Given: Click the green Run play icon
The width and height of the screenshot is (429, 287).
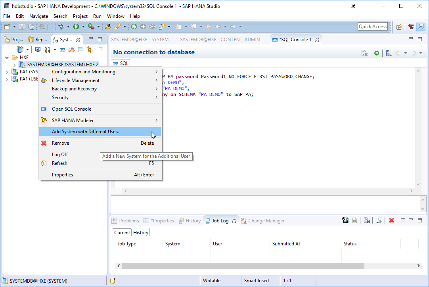Looking at the screenshot, I should tap(76, 27).
